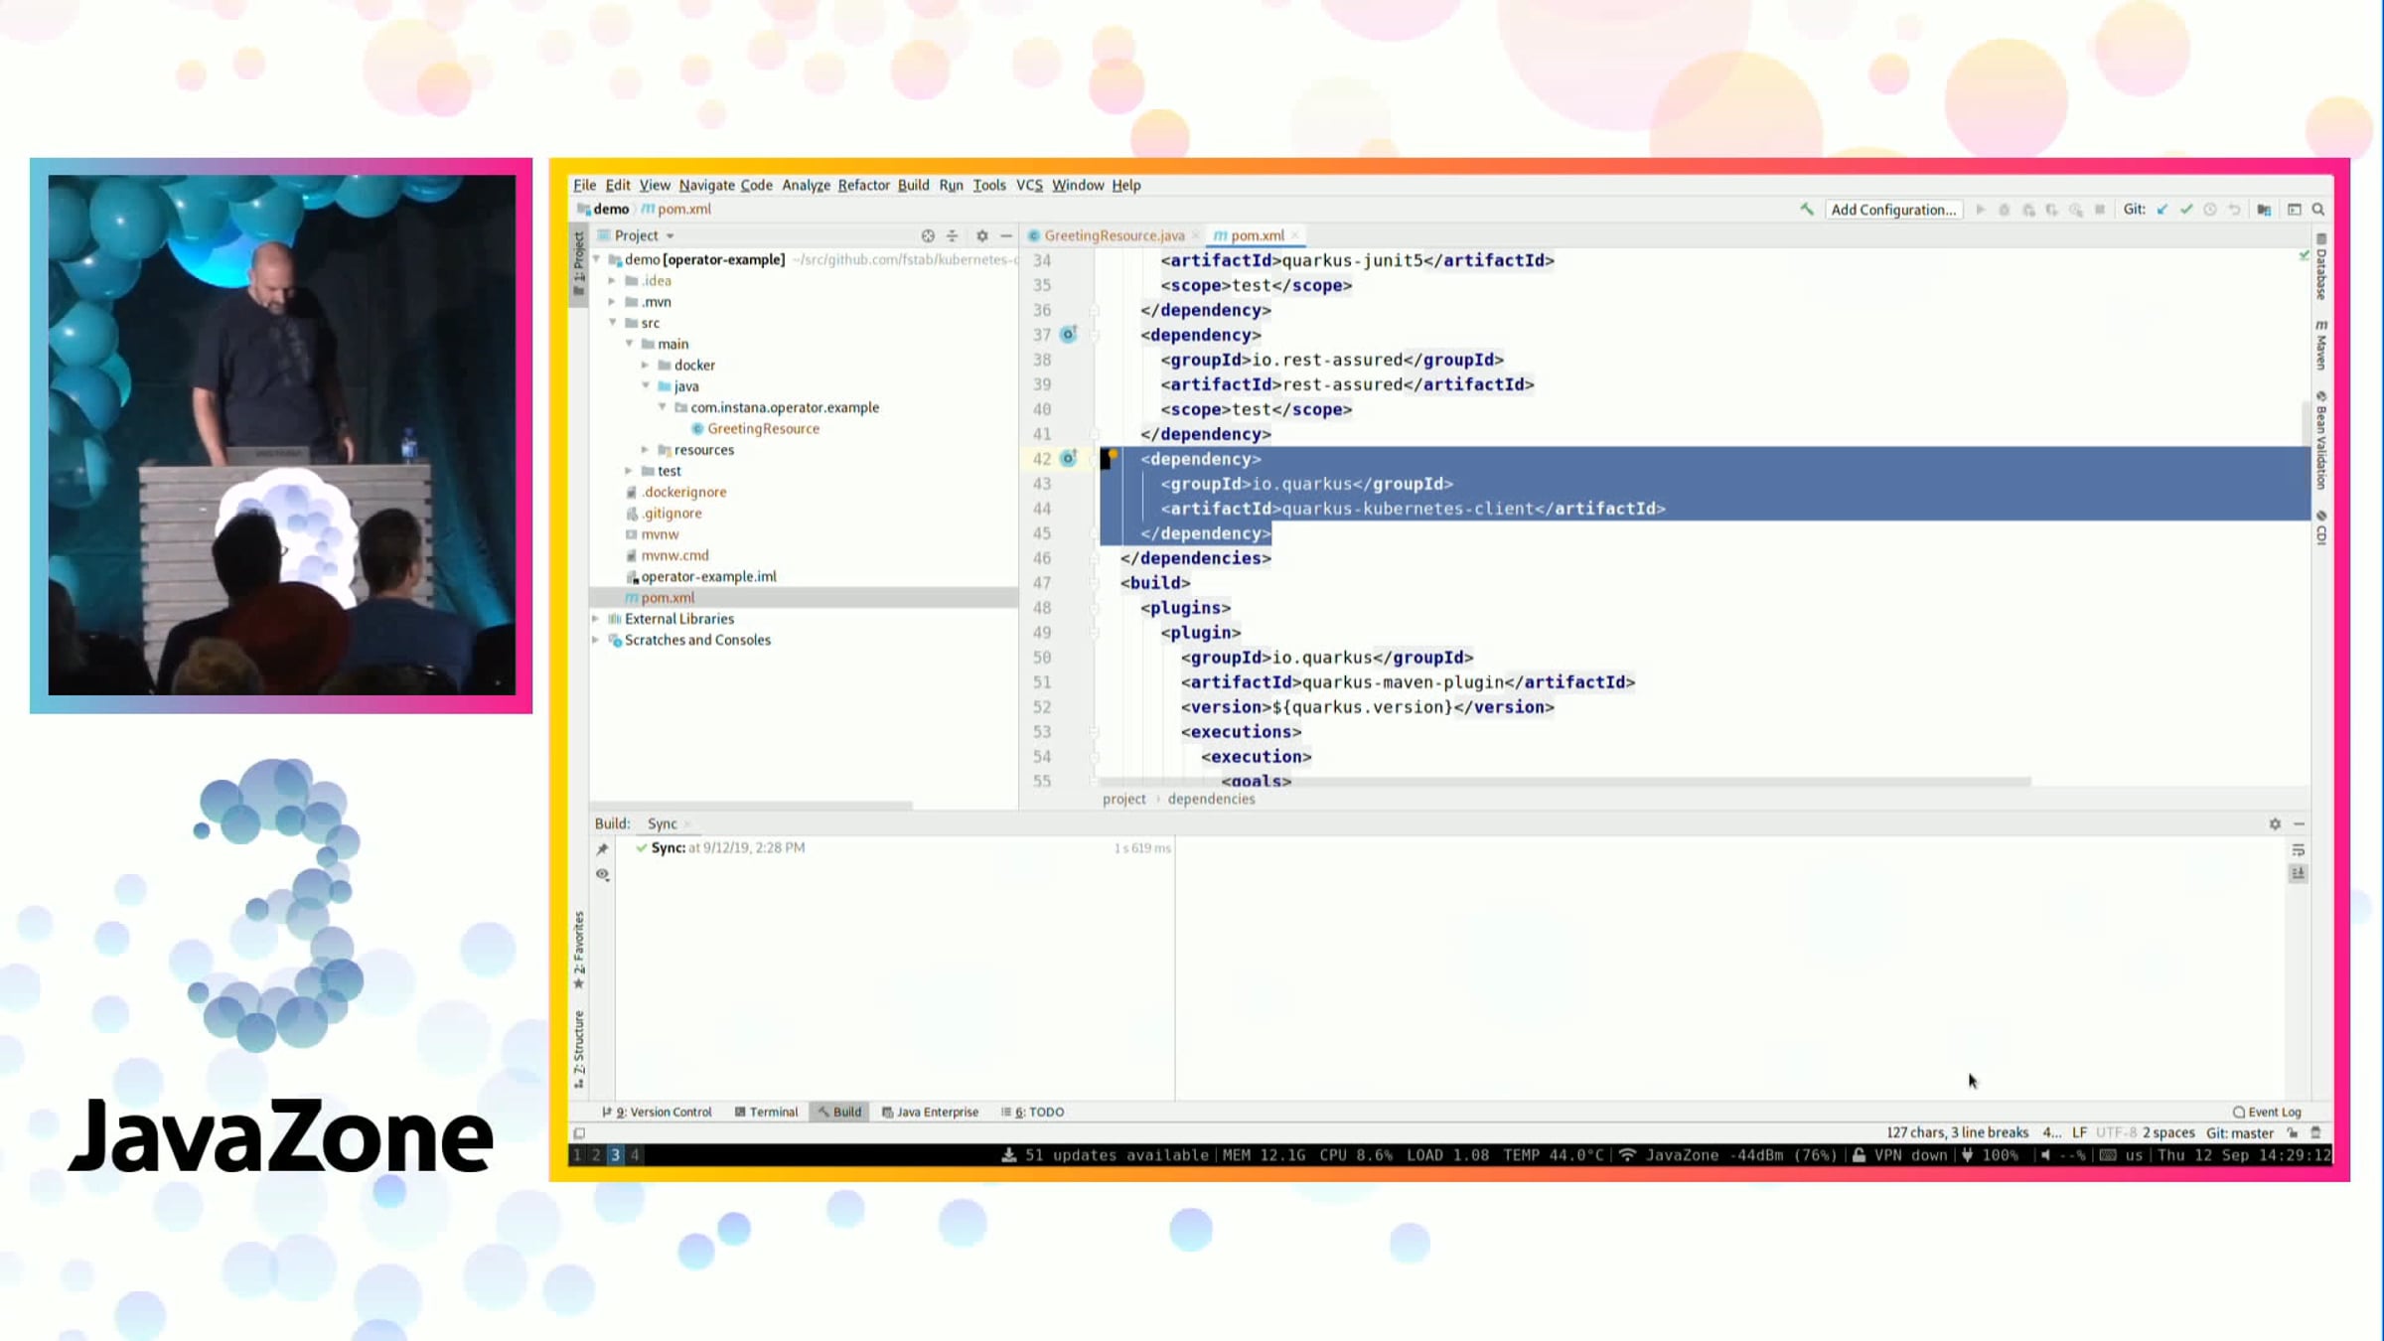Open the 9: Version Control tab
This screenshot has width=2384, height=1341.
tap(657, 1112)
